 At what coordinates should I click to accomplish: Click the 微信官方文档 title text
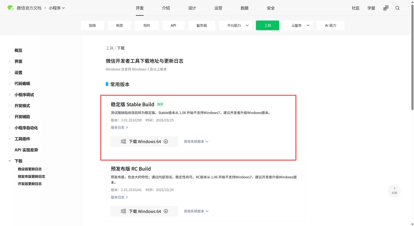pos(29,8)
